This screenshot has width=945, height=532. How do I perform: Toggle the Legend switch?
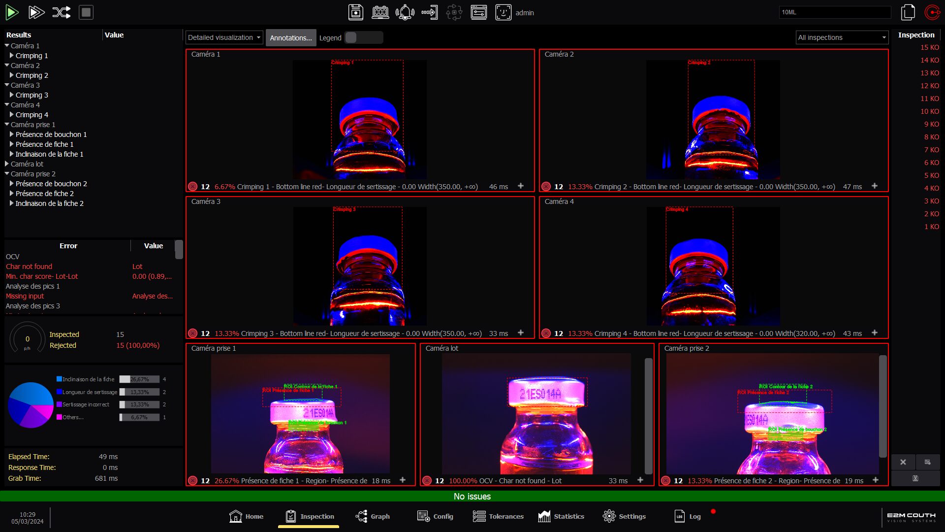click(363, 37)
